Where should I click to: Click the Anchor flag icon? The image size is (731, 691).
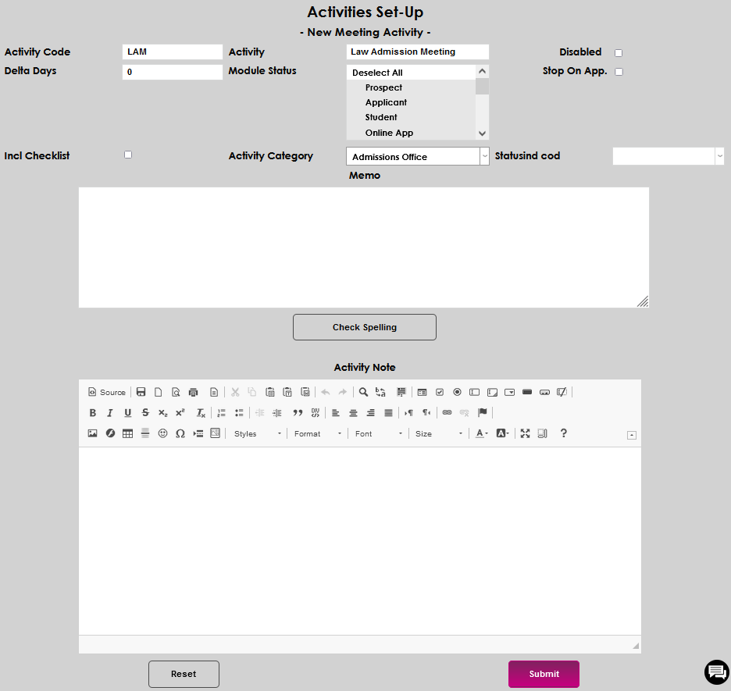[x=483, y=413]
